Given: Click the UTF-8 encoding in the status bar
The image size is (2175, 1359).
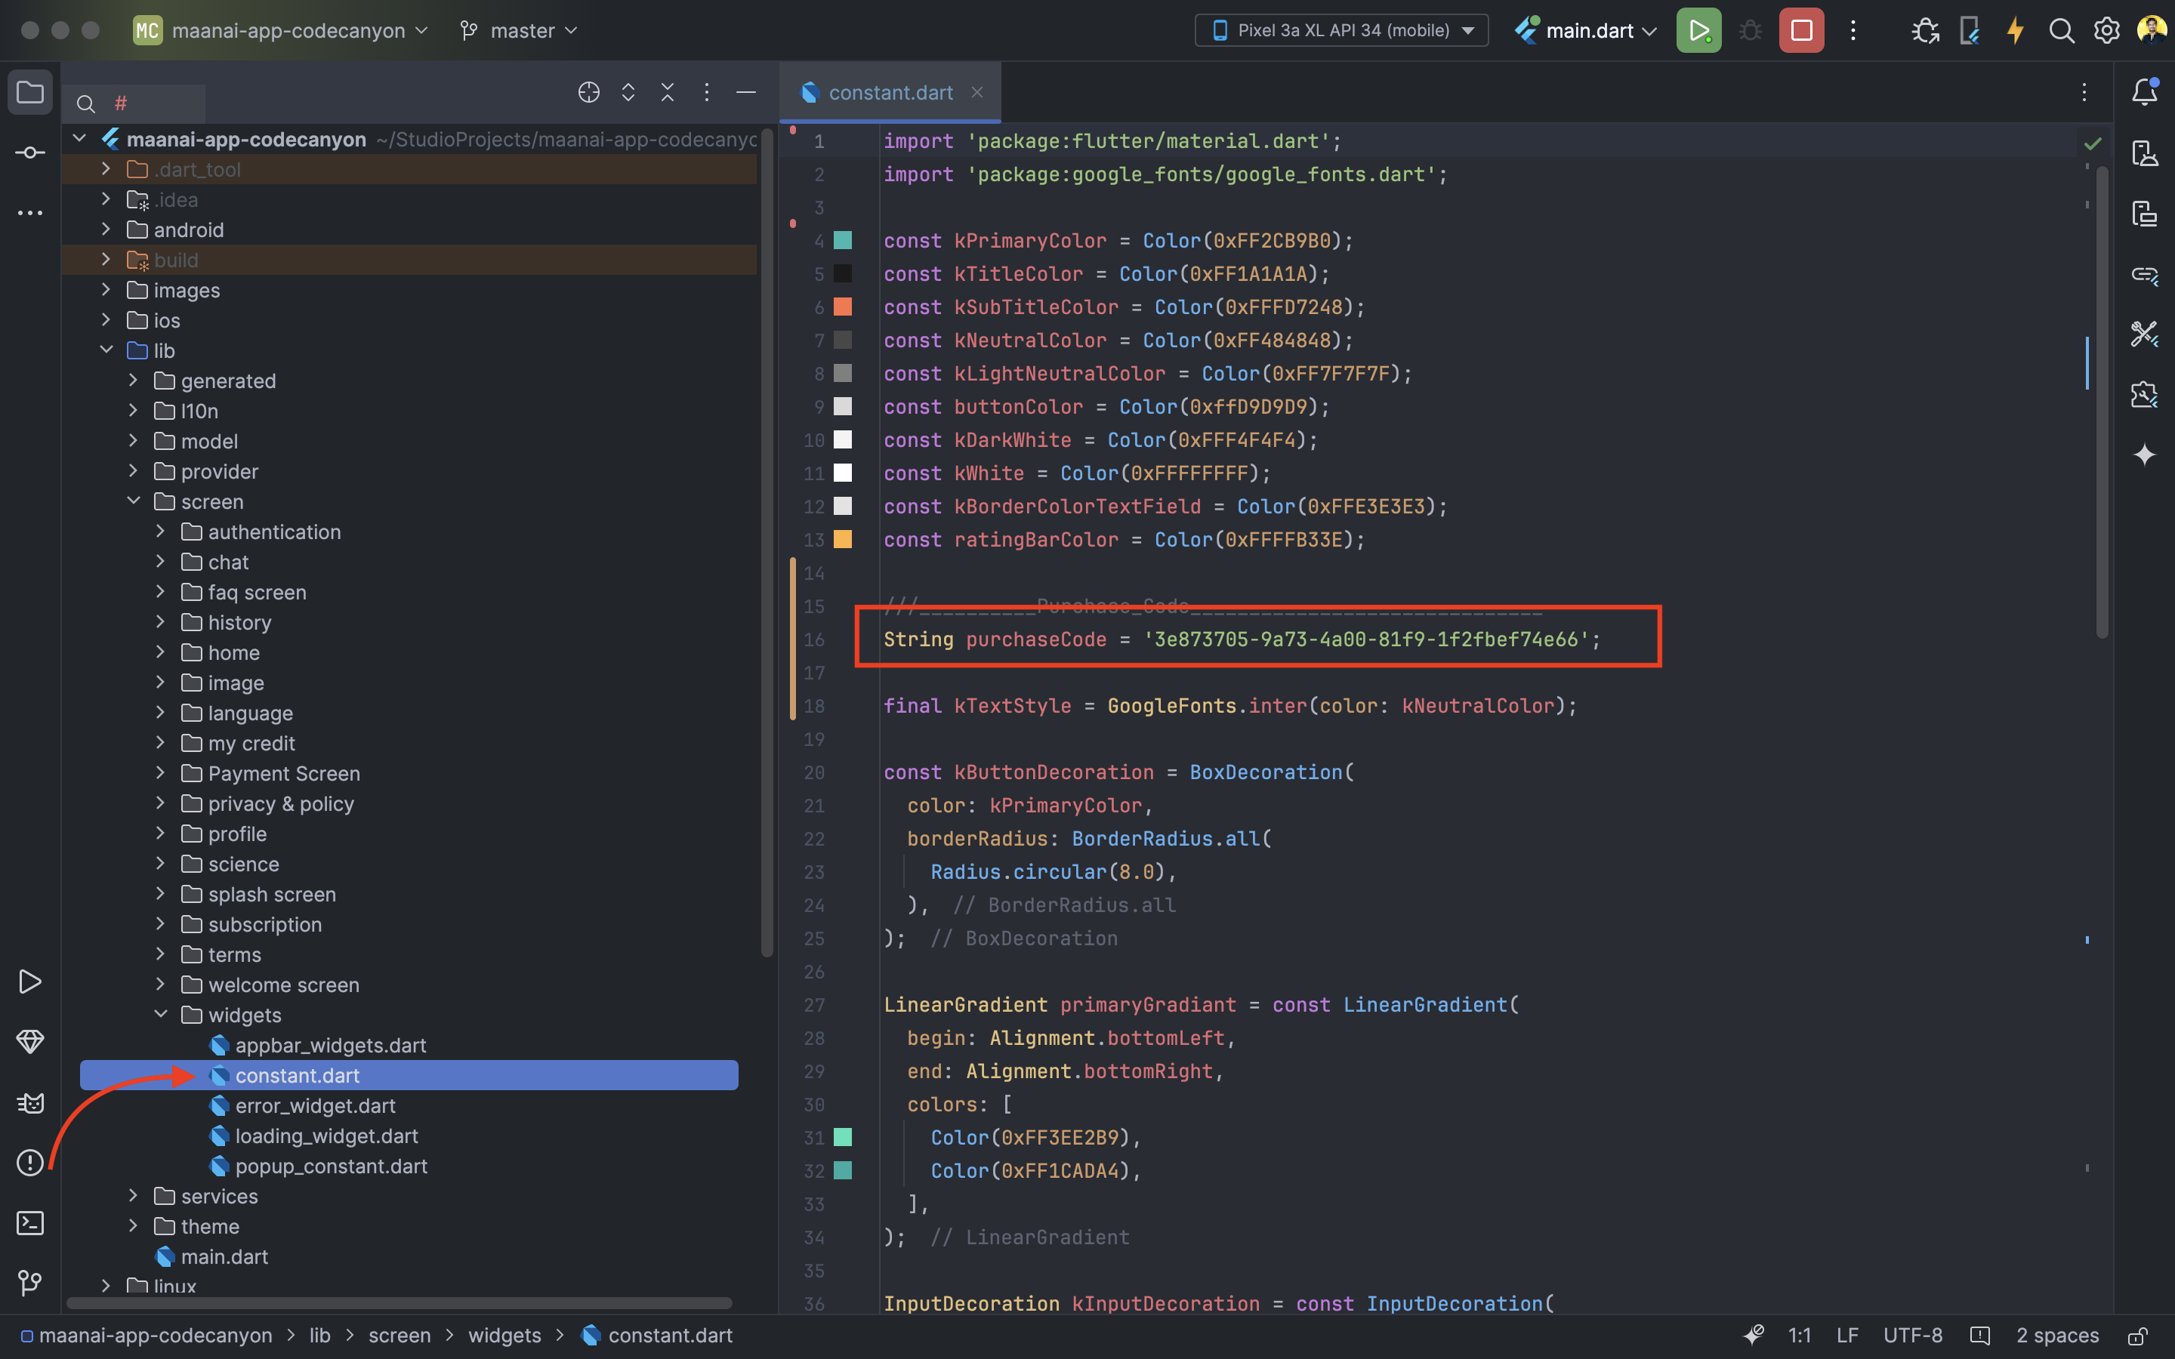Looking at the screenshot, I should [x=1911, y=1336].
